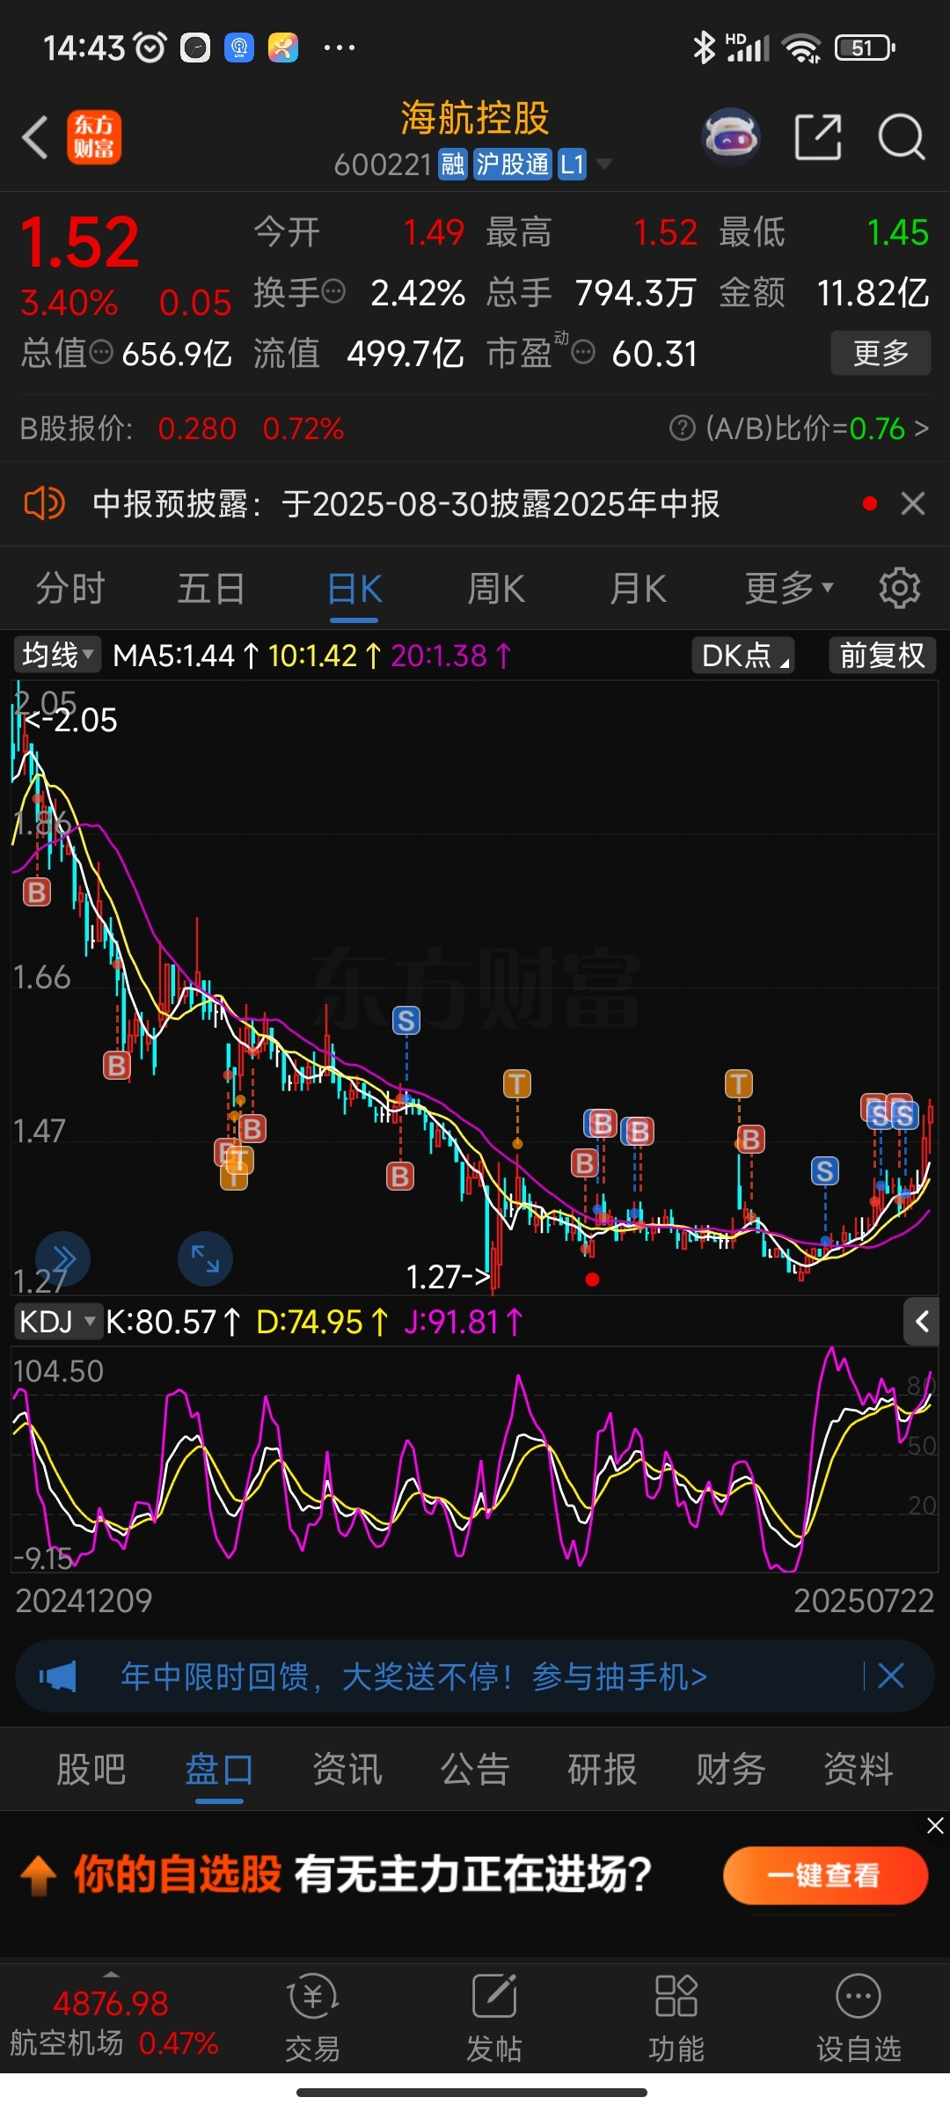The width and height of the screenshot is (950, 2112).
Task: Open the robot assistant avatar
Action: point(730,137)
